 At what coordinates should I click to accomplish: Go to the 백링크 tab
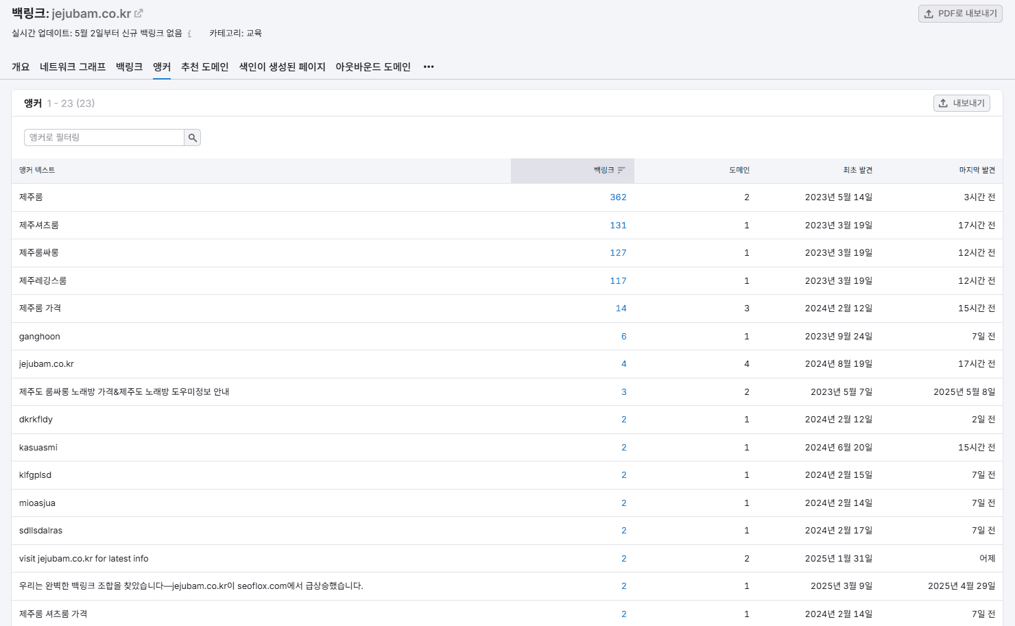coord(129,67)
